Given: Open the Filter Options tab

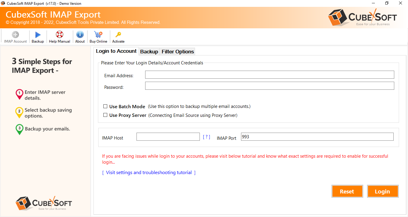Looking at the screenshot, I should coord(178,52).
